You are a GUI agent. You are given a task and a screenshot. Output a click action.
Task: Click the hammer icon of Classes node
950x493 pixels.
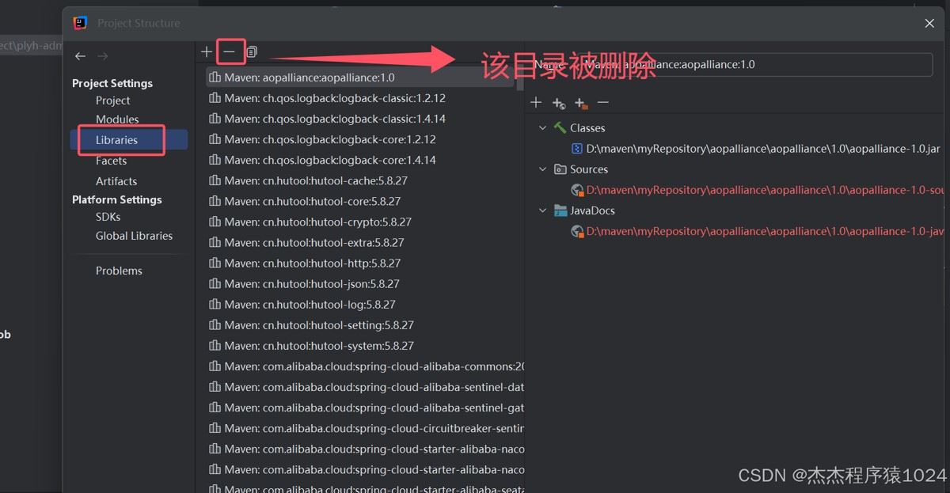560,127
